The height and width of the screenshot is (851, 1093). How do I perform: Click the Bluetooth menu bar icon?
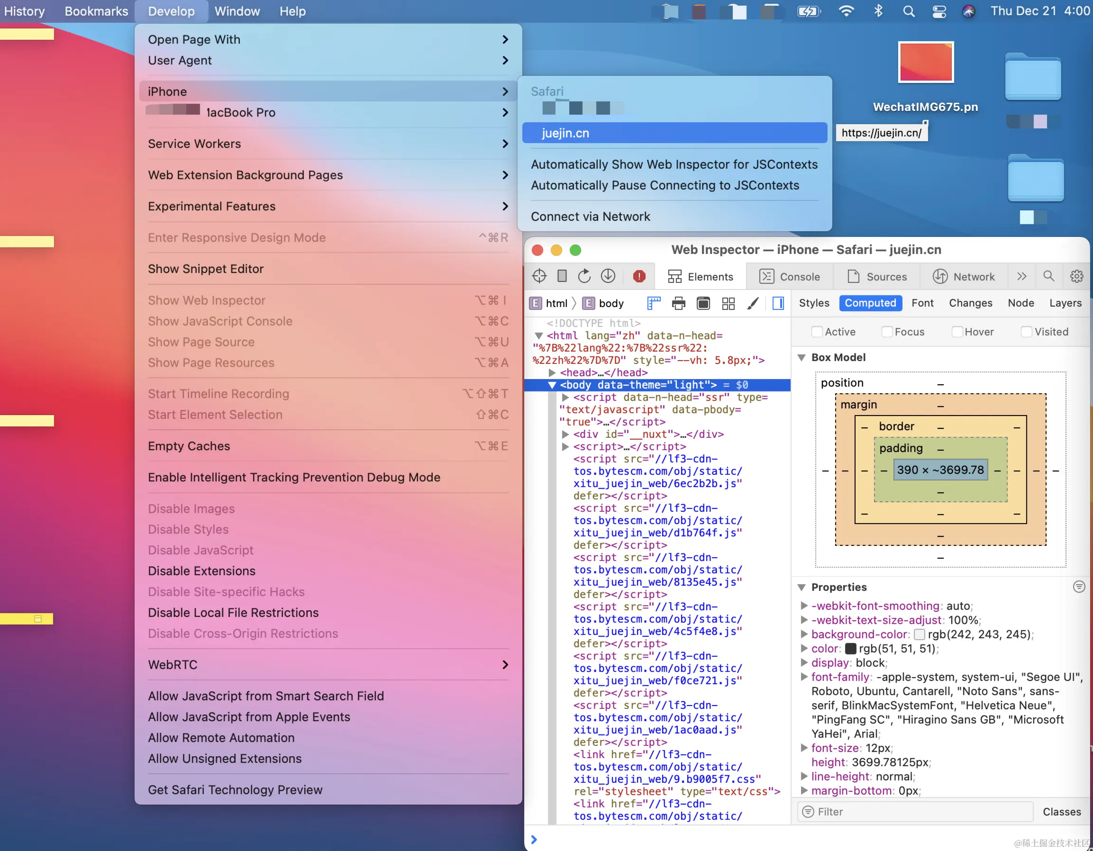coord(878,11)
